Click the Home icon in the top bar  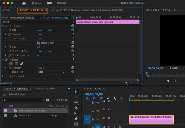(24, 3)
